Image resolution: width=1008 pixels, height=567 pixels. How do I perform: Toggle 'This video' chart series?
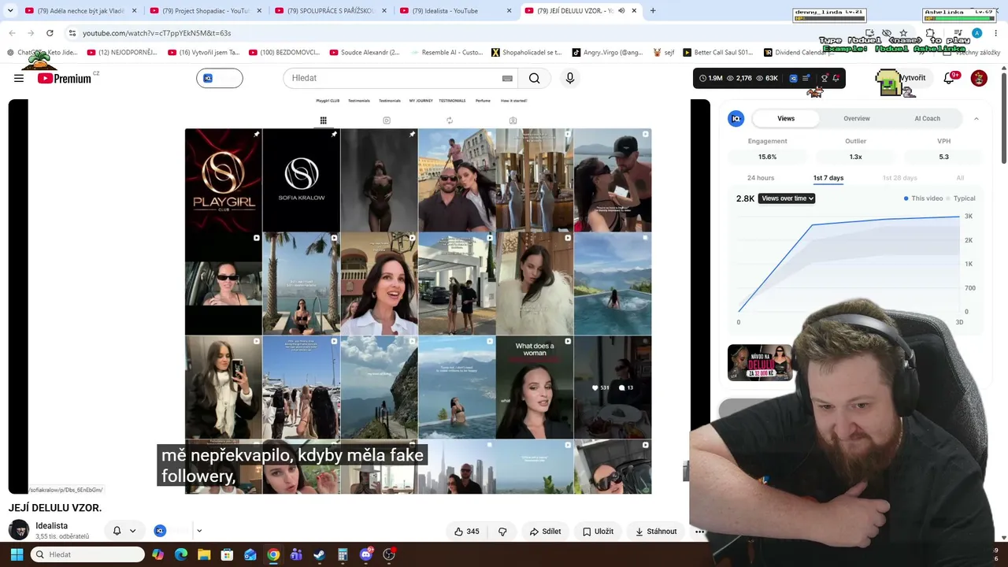tap(923, 198)
